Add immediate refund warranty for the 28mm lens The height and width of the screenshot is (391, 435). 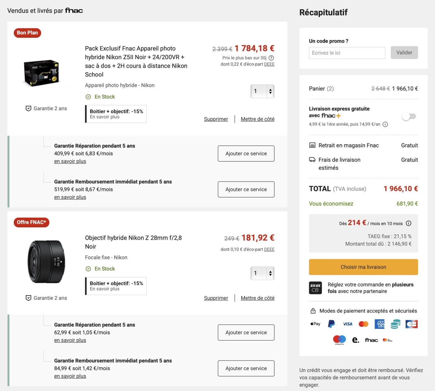coord(246,368)
